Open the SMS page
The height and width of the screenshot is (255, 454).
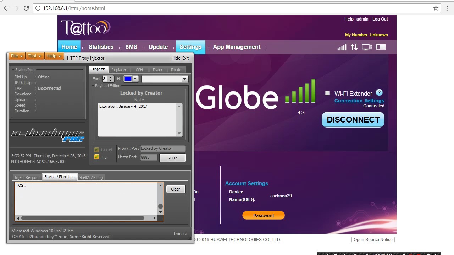tap(131, 47)
